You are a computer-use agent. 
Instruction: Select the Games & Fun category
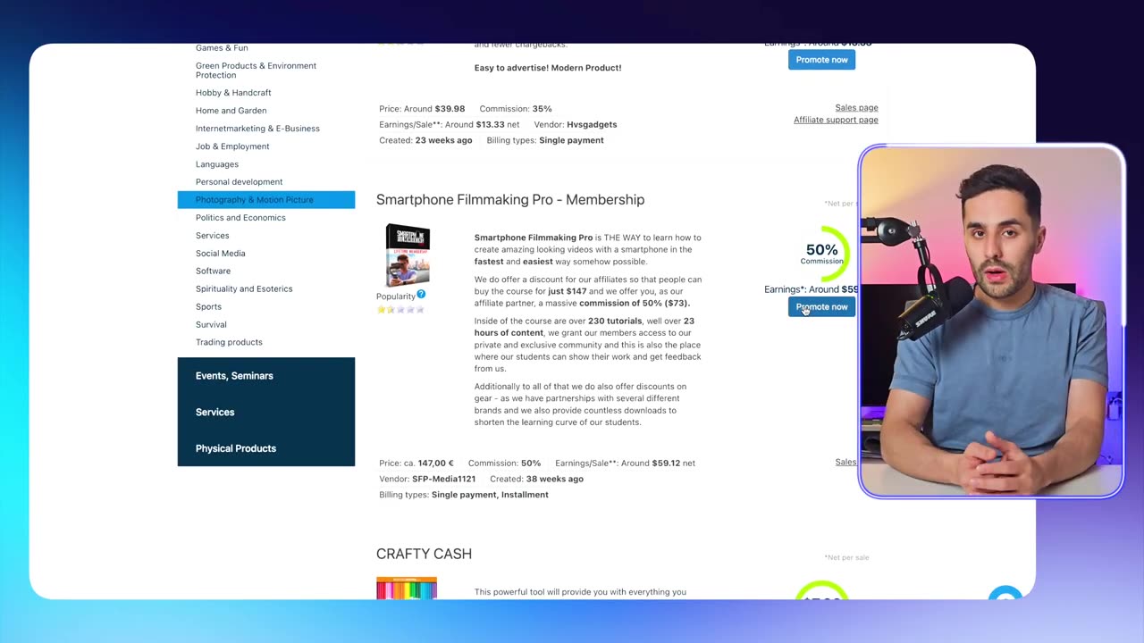pyautogui.click(x=222, y=48)
